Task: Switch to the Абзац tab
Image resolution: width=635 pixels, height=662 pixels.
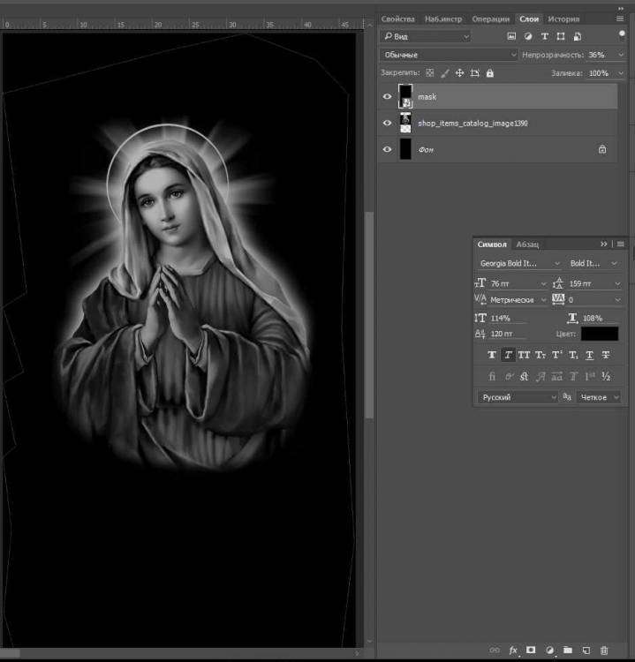Action: pyautogui.click(x=527, y=244)
